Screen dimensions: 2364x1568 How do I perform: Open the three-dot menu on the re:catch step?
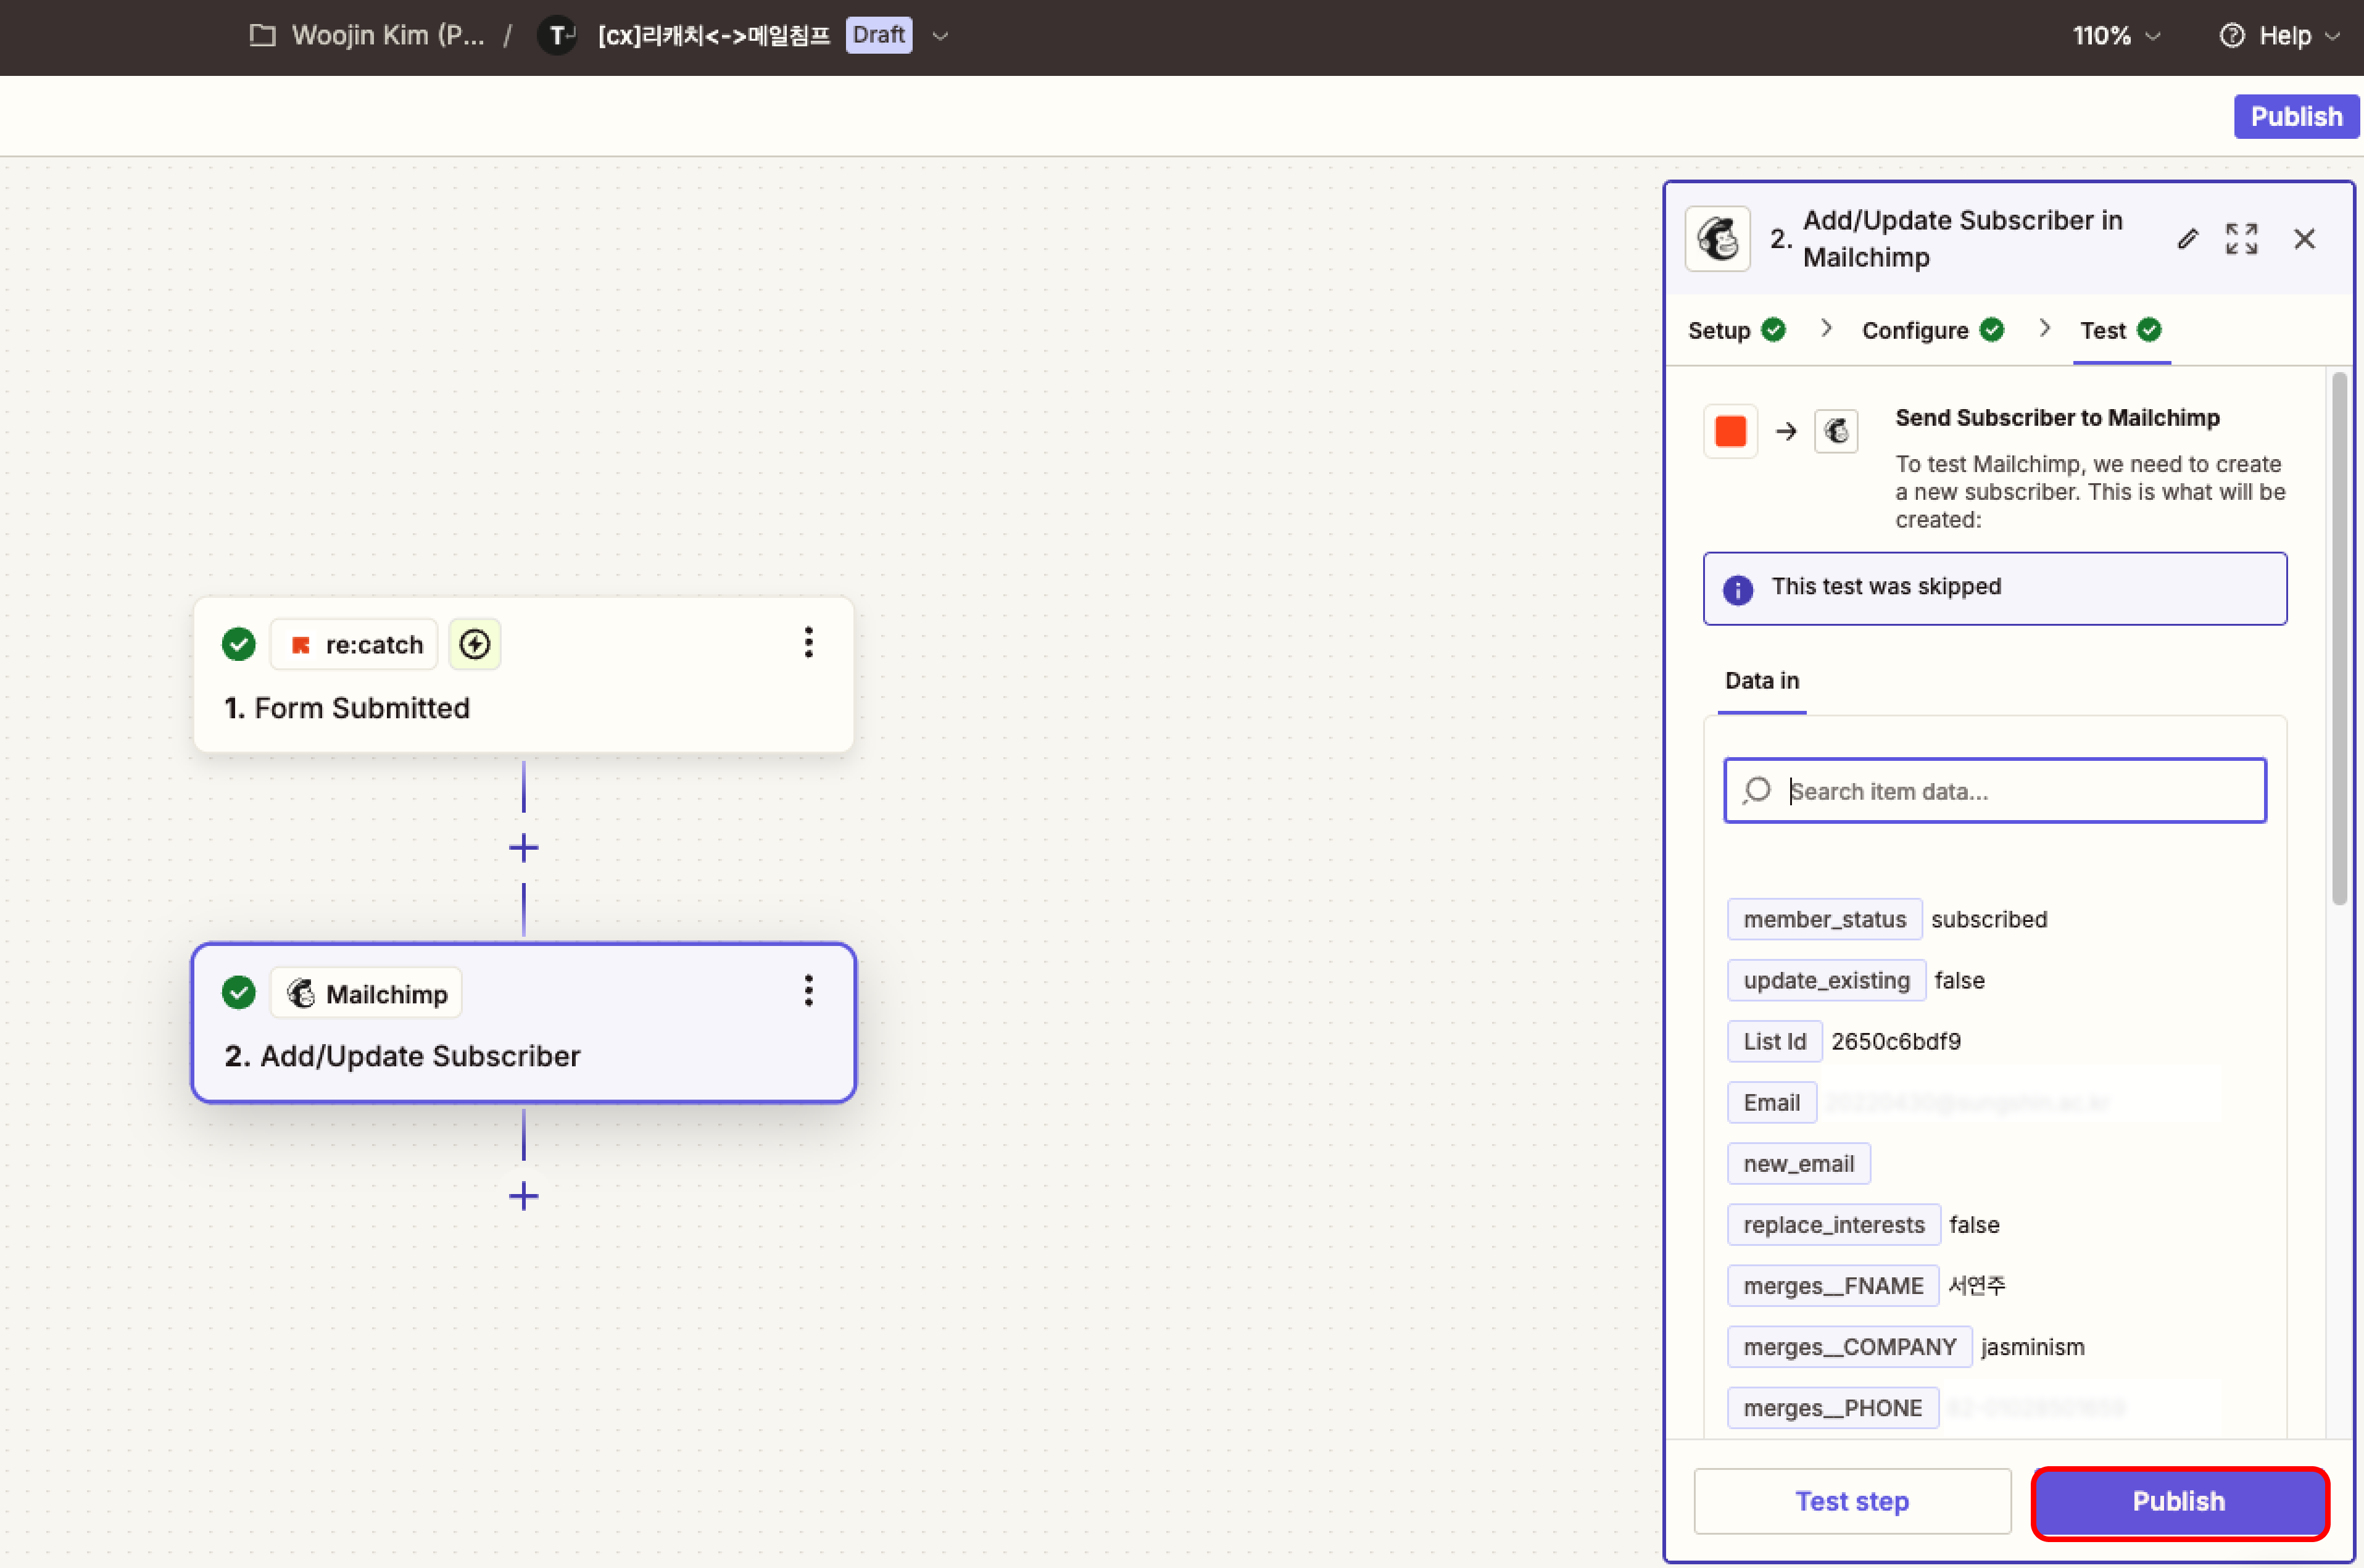[808, 643]
